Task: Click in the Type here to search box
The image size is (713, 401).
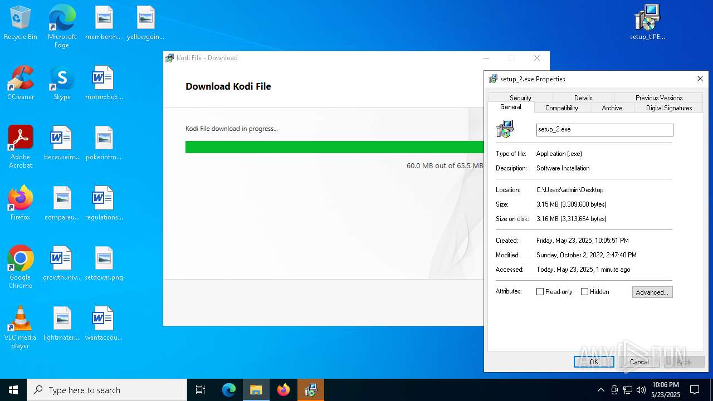Action: coord(107,390)
